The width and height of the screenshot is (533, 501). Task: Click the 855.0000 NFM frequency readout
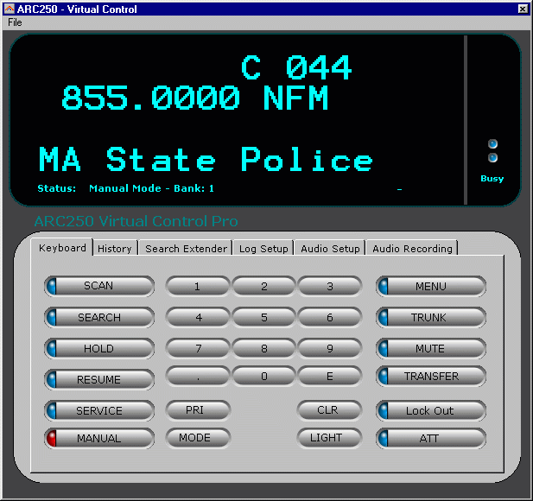[194, 98]
